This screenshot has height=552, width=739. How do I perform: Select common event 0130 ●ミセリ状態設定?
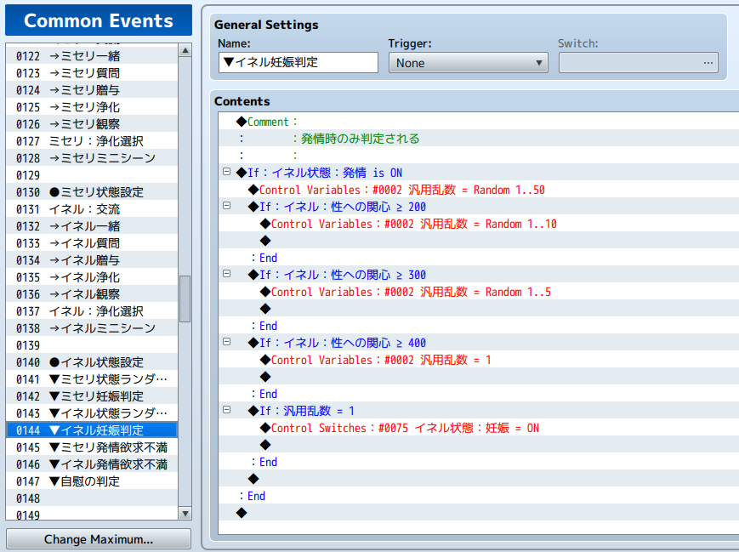tap(92, 192)
